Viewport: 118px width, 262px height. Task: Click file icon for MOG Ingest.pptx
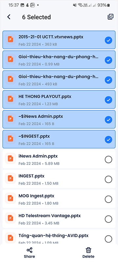click(10, 198)
